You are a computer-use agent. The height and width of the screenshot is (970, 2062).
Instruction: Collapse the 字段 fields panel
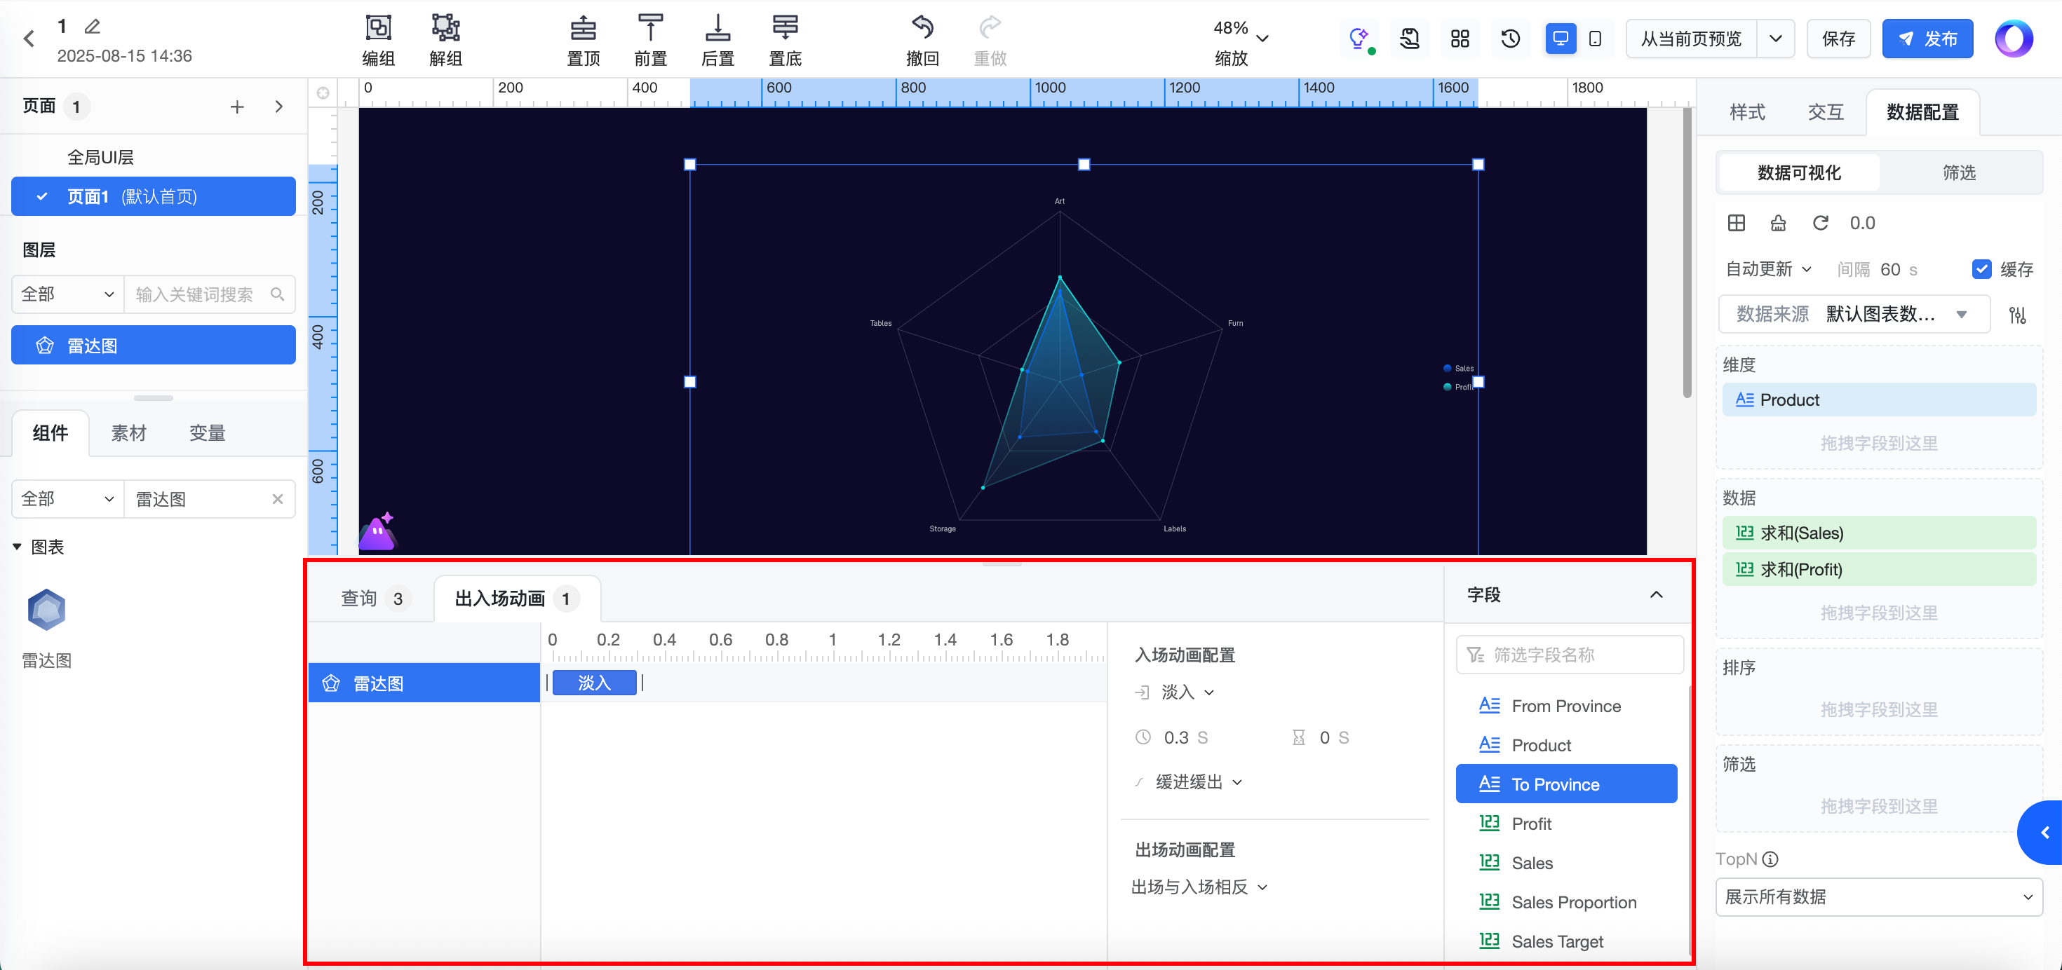[x=1656, y=595]
